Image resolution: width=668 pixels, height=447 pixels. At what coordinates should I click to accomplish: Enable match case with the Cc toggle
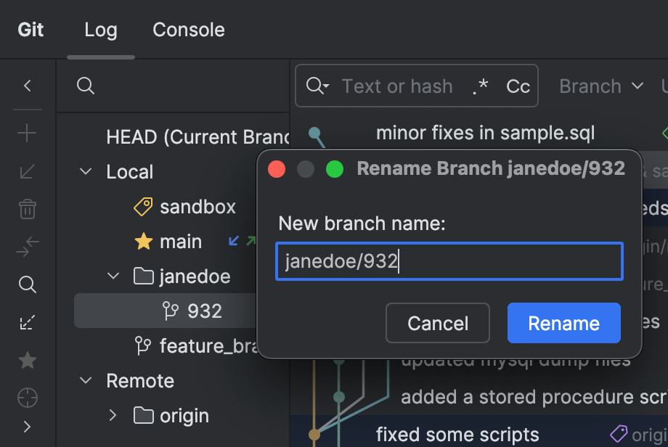[518, 86]
